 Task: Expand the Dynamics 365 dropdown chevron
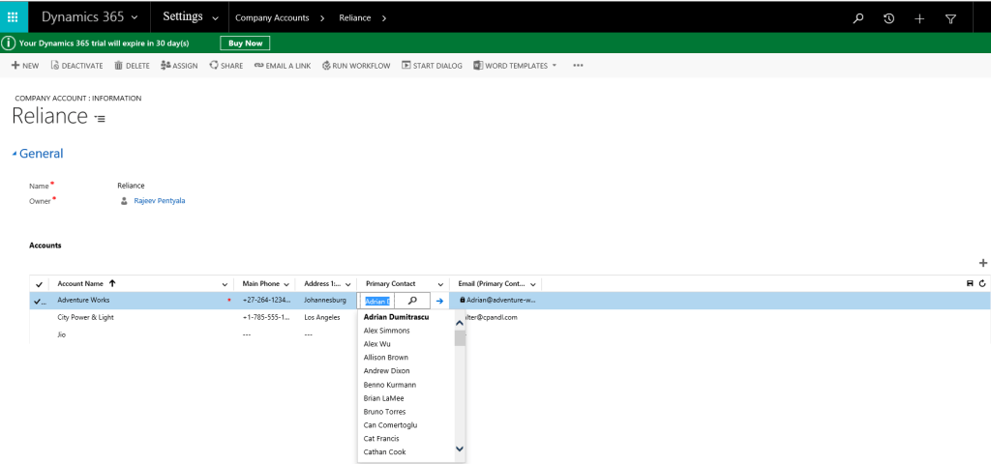point(134,17)
